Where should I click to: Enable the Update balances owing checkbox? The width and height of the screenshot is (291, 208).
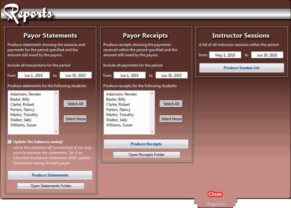(9, 142)
